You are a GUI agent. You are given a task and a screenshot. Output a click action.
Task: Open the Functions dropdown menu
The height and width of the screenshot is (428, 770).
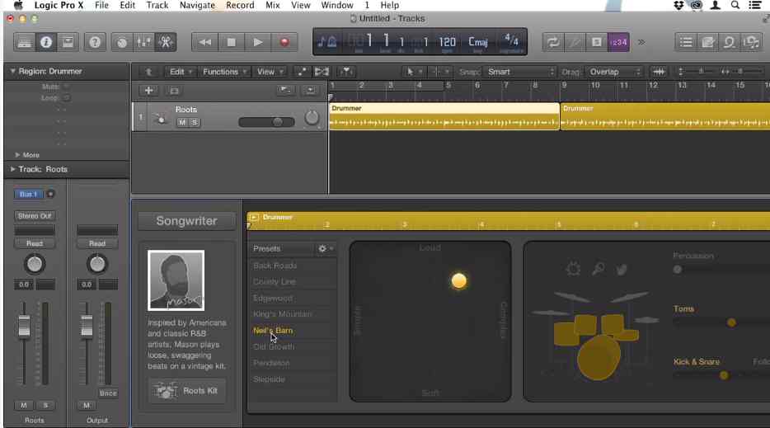pyautogui.click(x=224, y=72)
